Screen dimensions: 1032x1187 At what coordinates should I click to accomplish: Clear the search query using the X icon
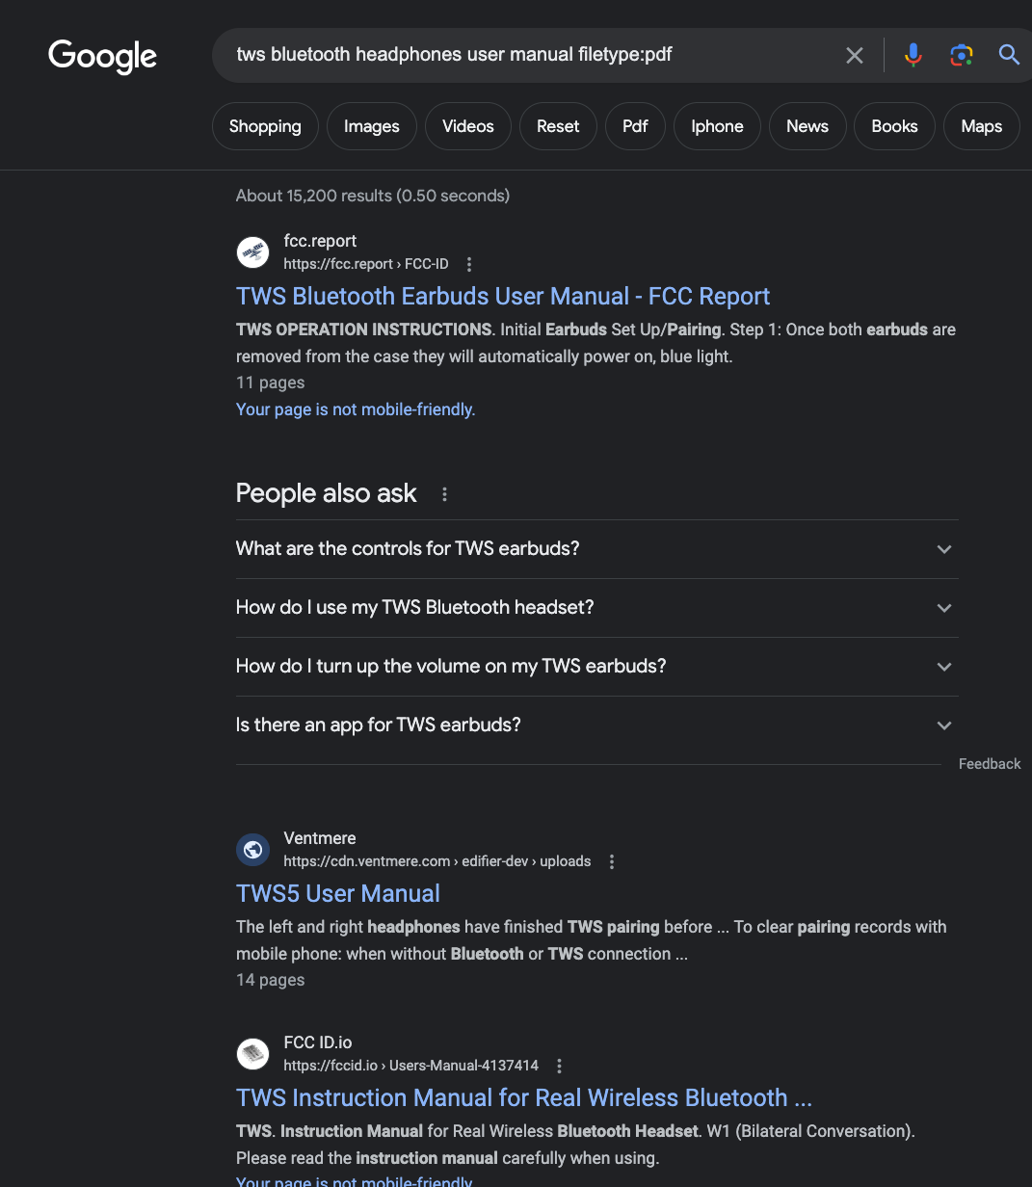[854, 55]
